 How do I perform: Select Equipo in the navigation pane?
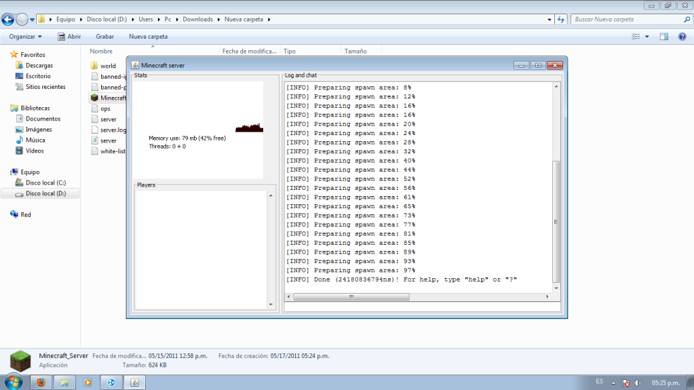pyautogui.click(x=25, y=172)
